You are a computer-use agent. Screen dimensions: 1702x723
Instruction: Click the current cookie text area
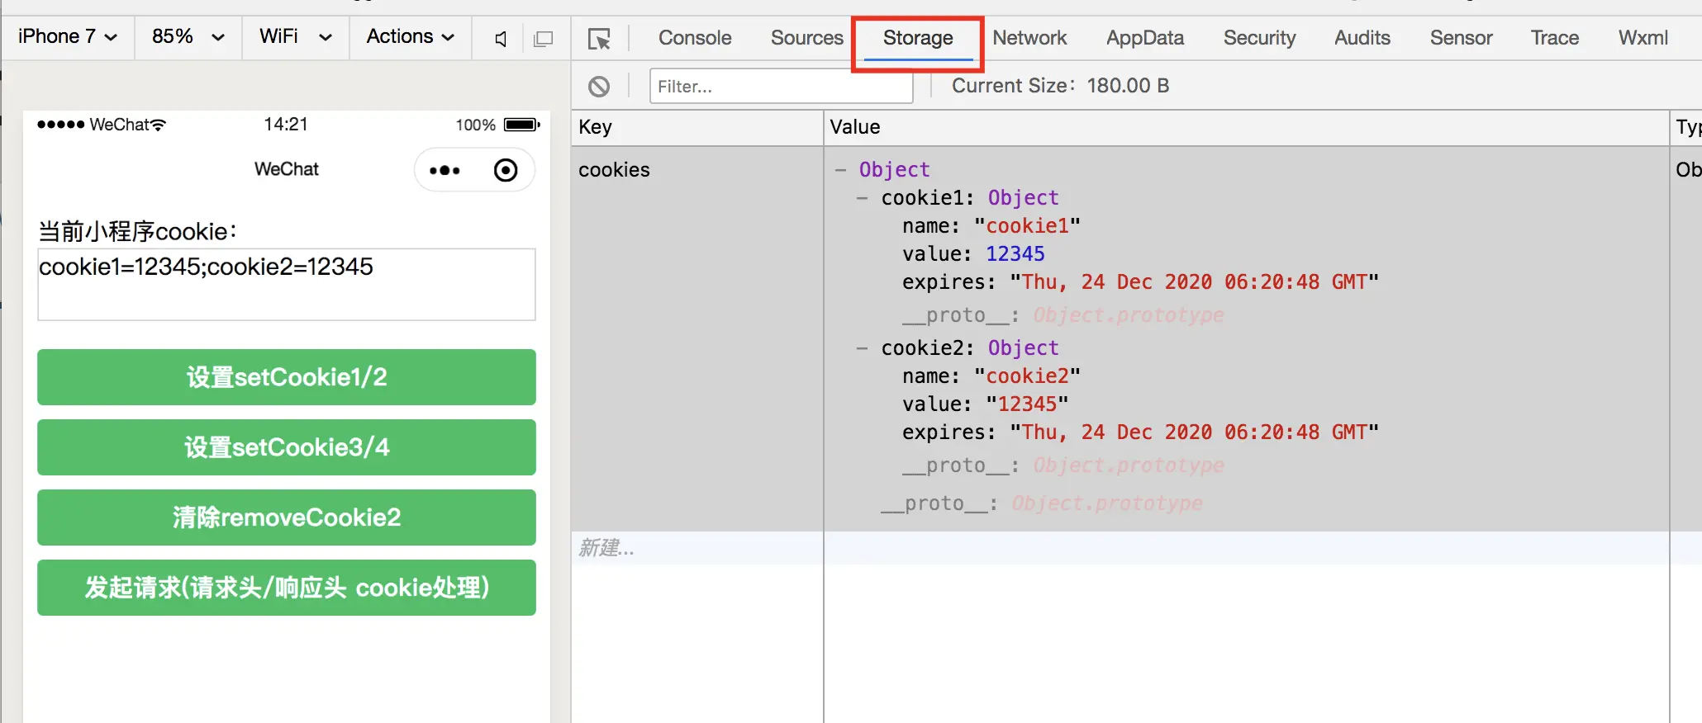287,284
